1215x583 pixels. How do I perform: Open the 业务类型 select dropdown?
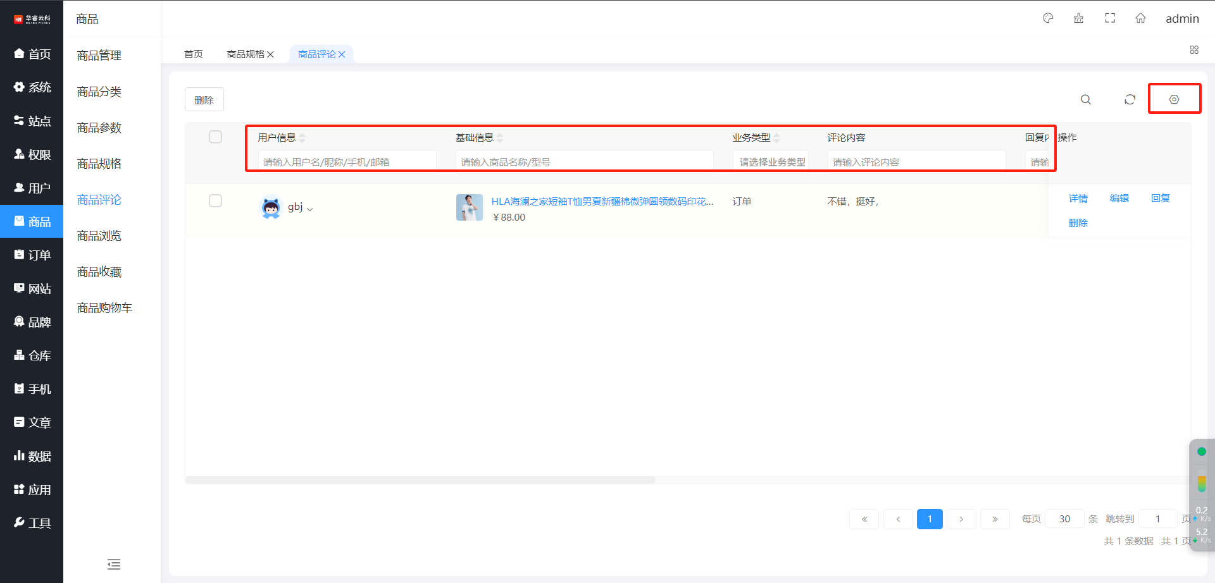tap(771, 162)
